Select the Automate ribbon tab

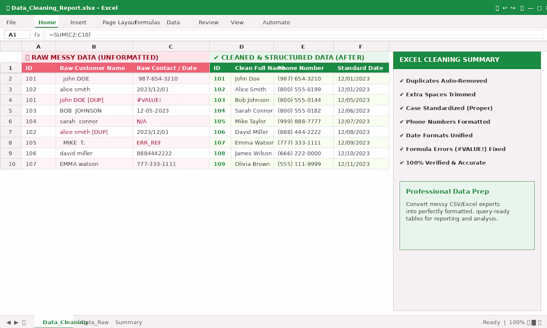point(276,22)
